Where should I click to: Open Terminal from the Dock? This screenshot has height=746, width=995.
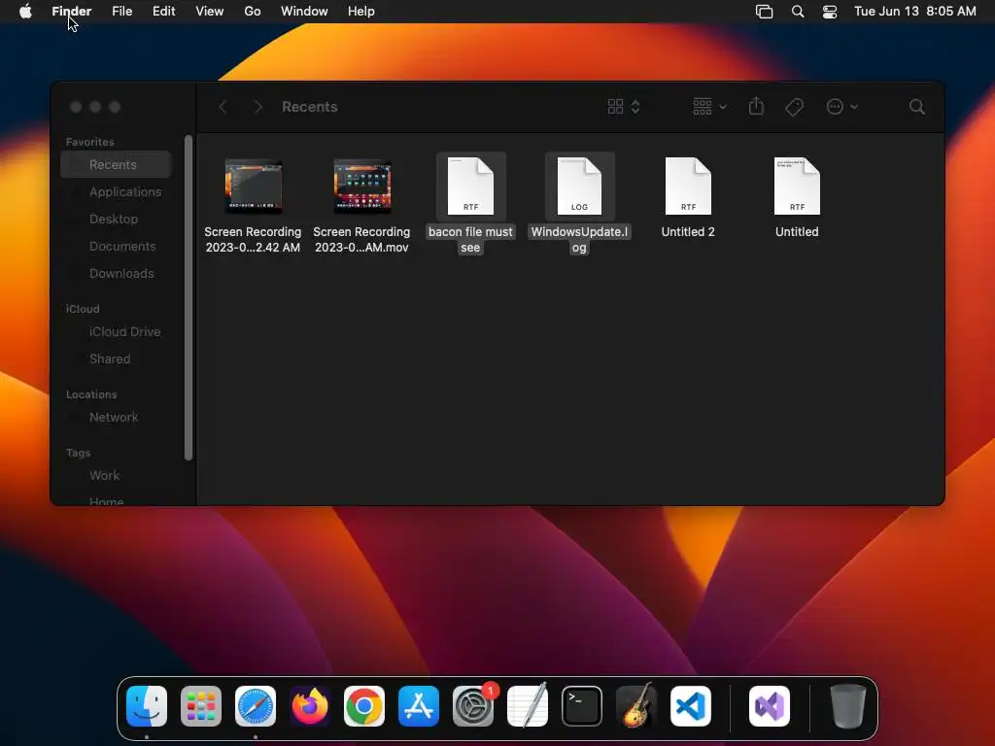[582, 706]
